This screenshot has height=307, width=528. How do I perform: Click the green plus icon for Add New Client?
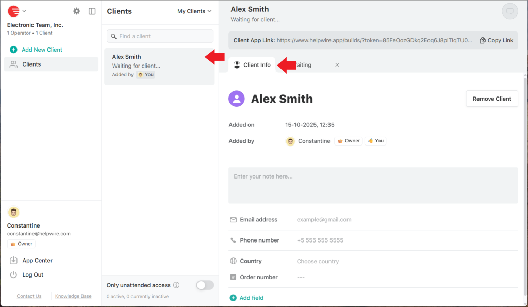[x=13, y=50]
